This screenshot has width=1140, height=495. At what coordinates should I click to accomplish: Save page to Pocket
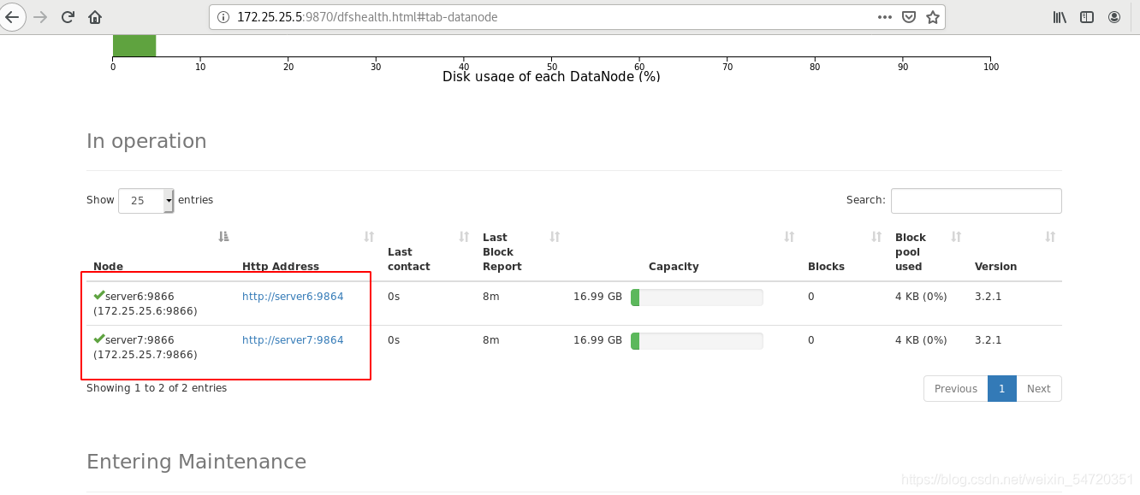click(x=910, y=17)
